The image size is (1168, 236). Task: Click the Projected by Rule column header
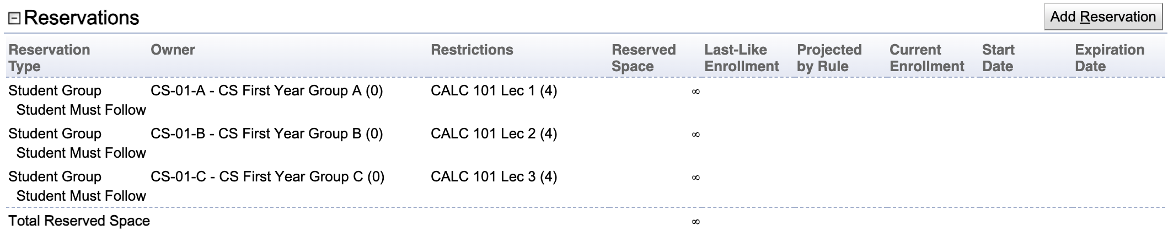coord(829,58)
